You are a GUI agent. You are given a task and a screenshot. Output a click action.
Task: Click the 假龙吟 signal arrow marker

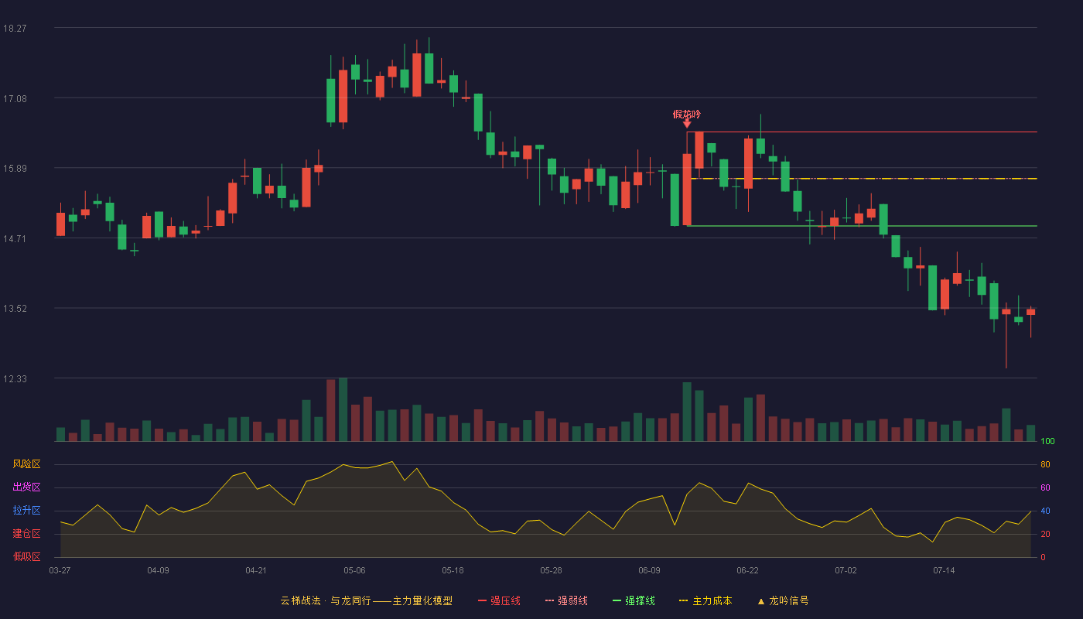pos(687,123)
